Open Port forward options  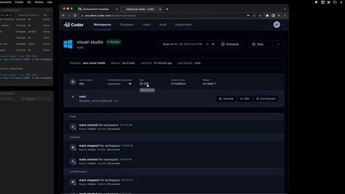point(266,99)
